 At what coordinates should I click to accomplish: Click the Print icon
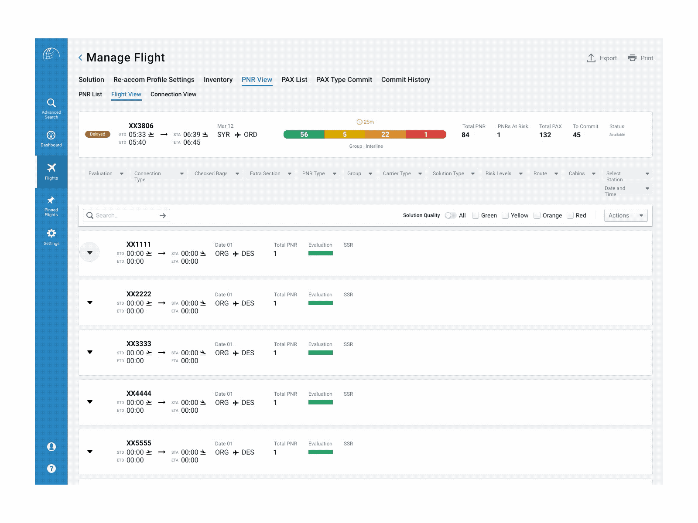(632, 58)
